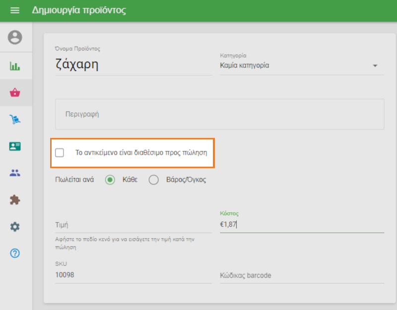The image size is (397, 310).
Task: Choose the 'Βάρος/Όγκος' radio option
Action: pyautogui.click(x=154, y=180)
